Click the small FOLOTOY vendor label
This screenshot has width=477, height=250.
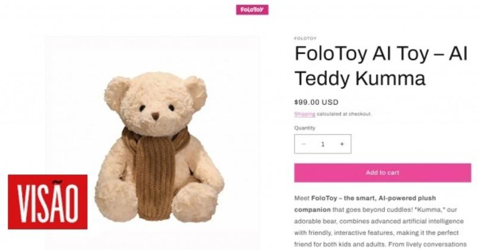[305, 38]
